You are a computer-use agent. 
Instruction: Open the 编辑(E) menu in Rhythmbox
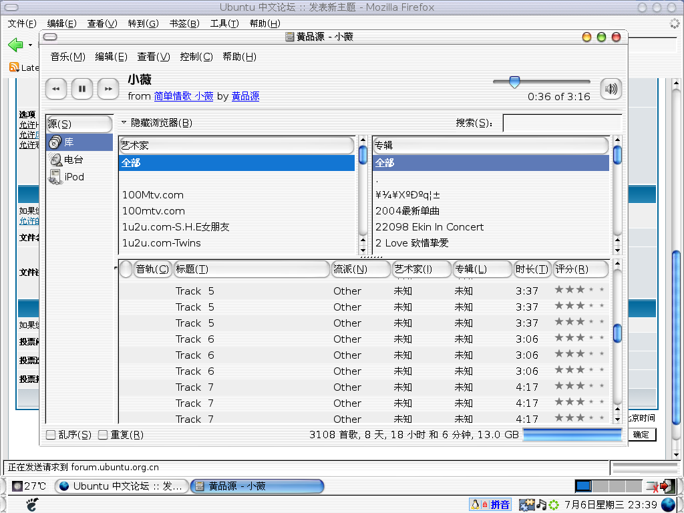[112, 57]
